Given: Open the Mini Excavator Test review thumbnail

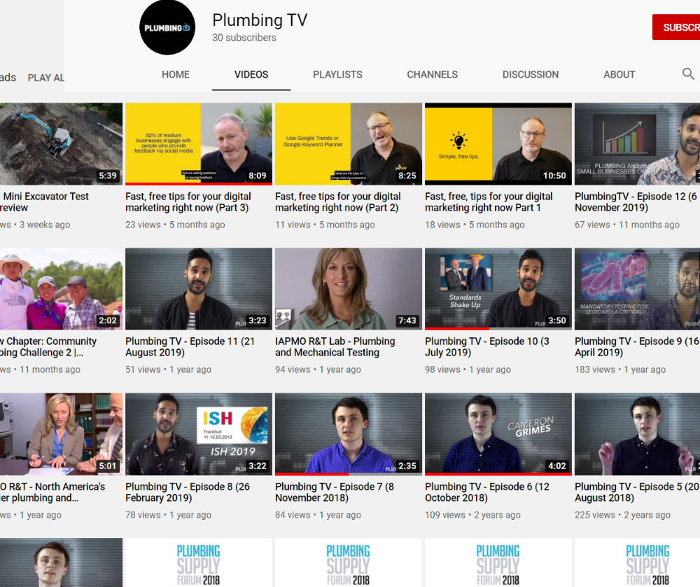Looking at the screenshot, I should click(x=61, y=143).
